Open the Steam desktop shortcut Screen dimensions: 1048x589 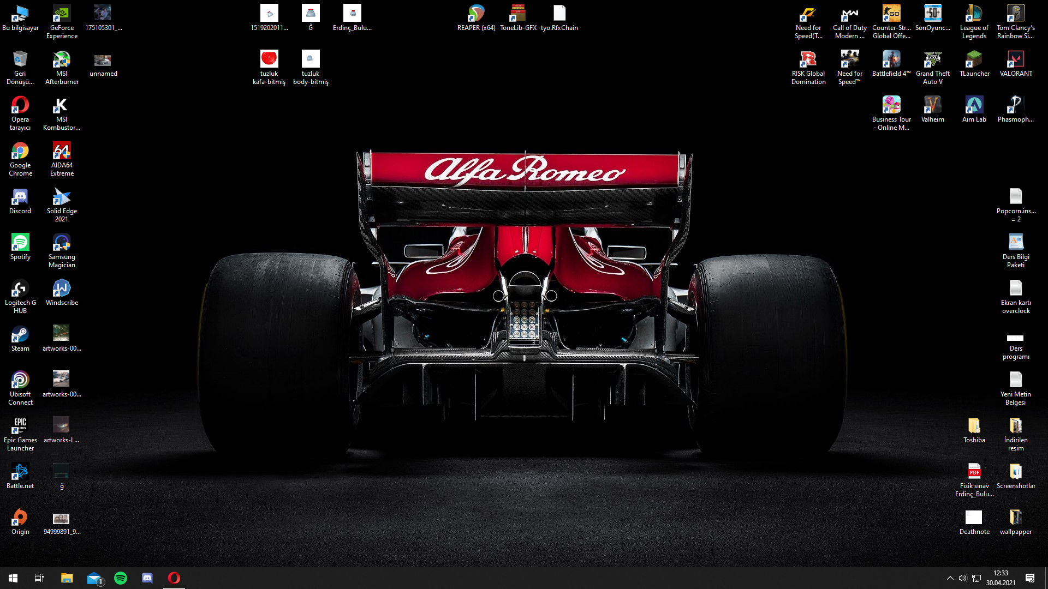(x=20, y=333)
